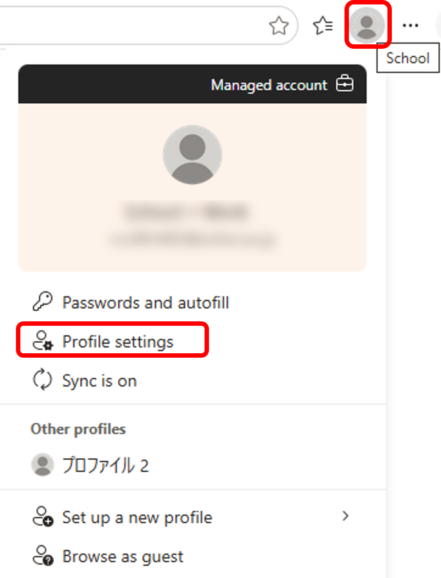441x578 pixels.
Task: Click the Managed account briefcase icon
Action: (344, 83)
